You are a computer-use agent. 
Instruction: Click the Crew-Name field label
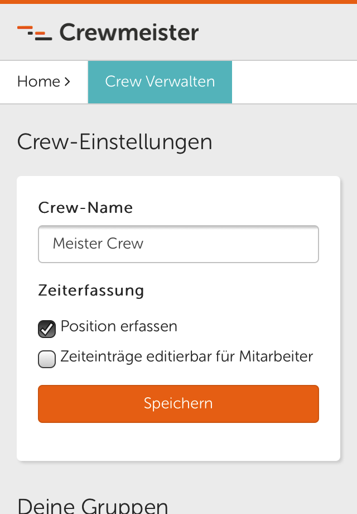click(x=85, y=207)
